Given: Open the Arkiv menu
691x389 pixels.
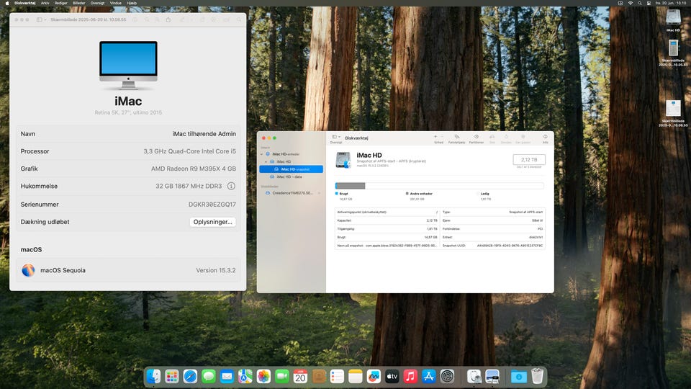Looking at the screenshot, I should pyautogui.click(x=45, y=3).
